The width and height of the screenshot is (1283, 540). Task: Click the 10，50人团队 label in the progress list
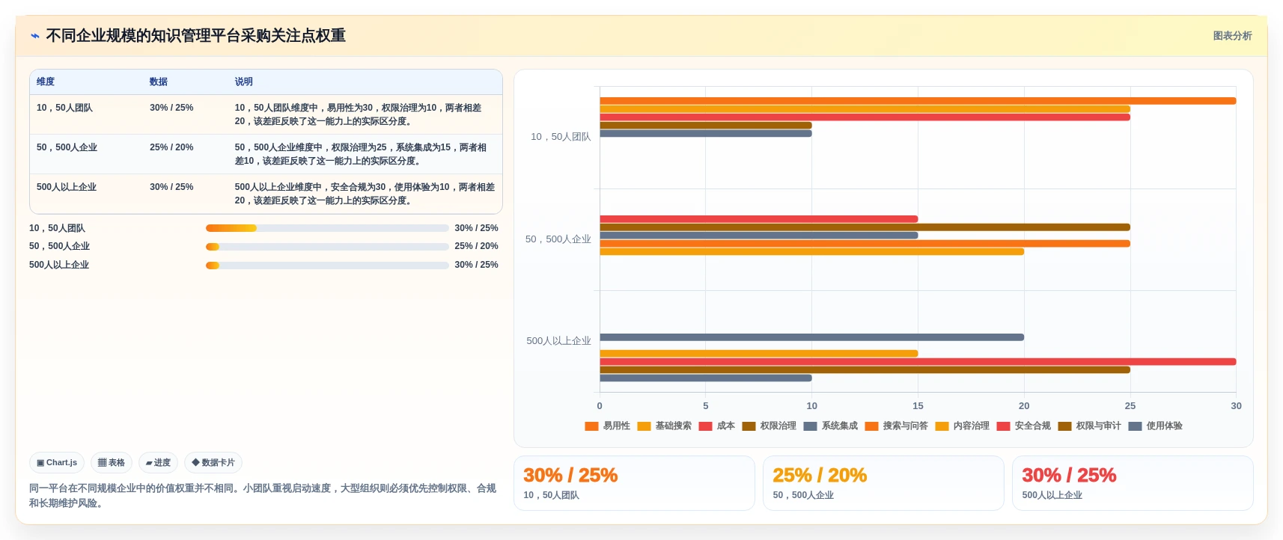(58, 228)
